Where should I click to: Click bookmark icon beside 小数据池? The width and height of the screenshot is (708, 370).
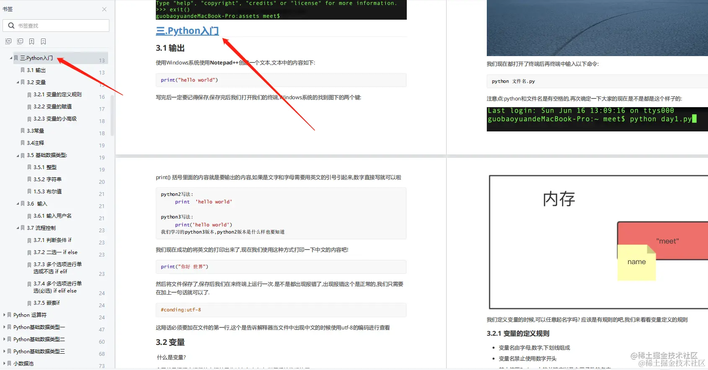[9, 364]
